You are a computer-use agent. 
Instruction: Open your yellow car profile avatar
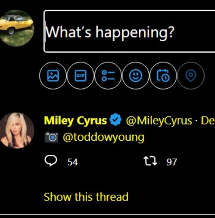click(16, 29)
